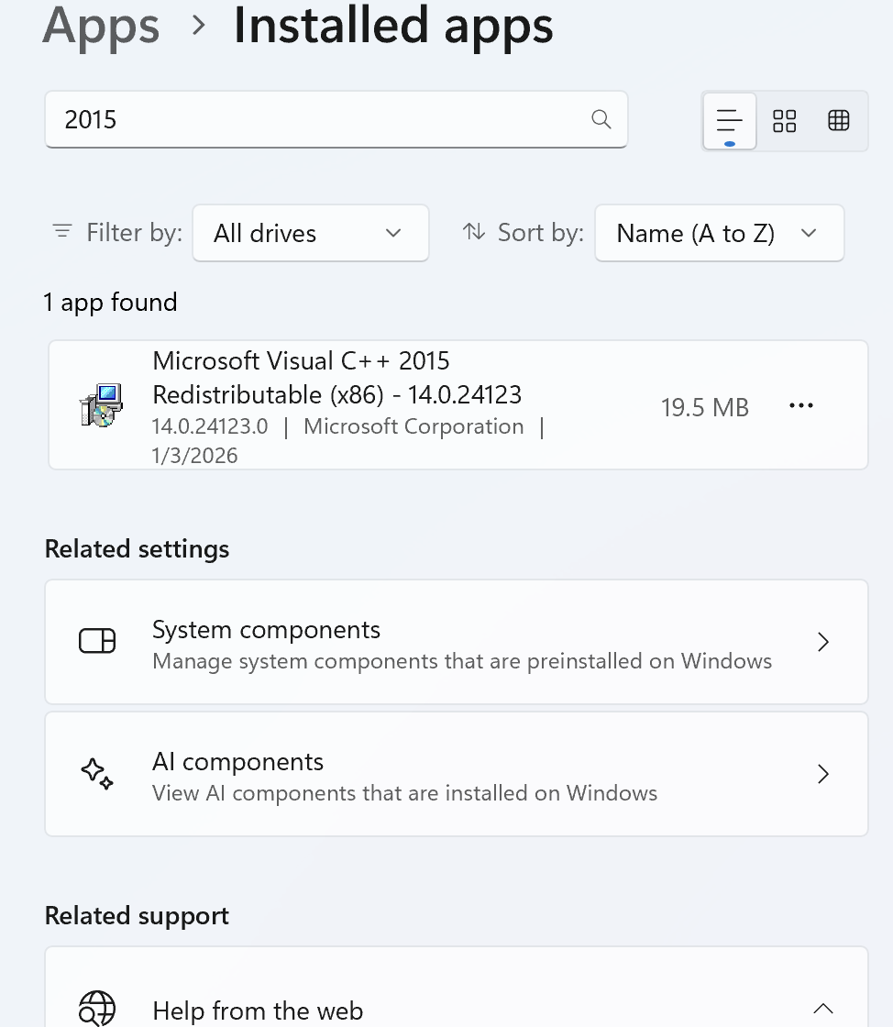Go back to Apps breadcrumb
This screenshot has width=893, height=1027.
[x=101, y=26]
